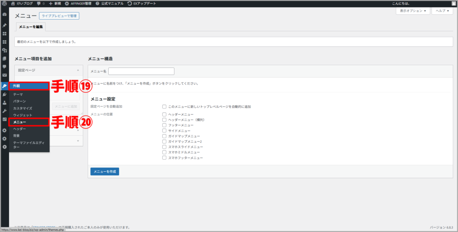
Task: Enable auto-add new top-level pages checkbox
Action: point(165,107)
